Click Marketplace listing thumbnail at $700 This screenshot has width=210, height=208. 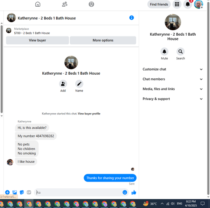(x=9, y=30)
